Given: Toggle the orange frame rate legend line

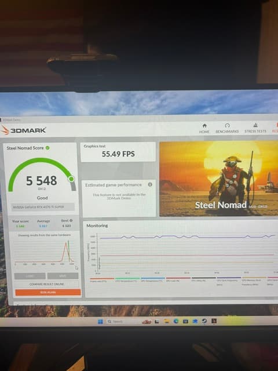Looking at the screenshot, I should (x=102, y=278).
